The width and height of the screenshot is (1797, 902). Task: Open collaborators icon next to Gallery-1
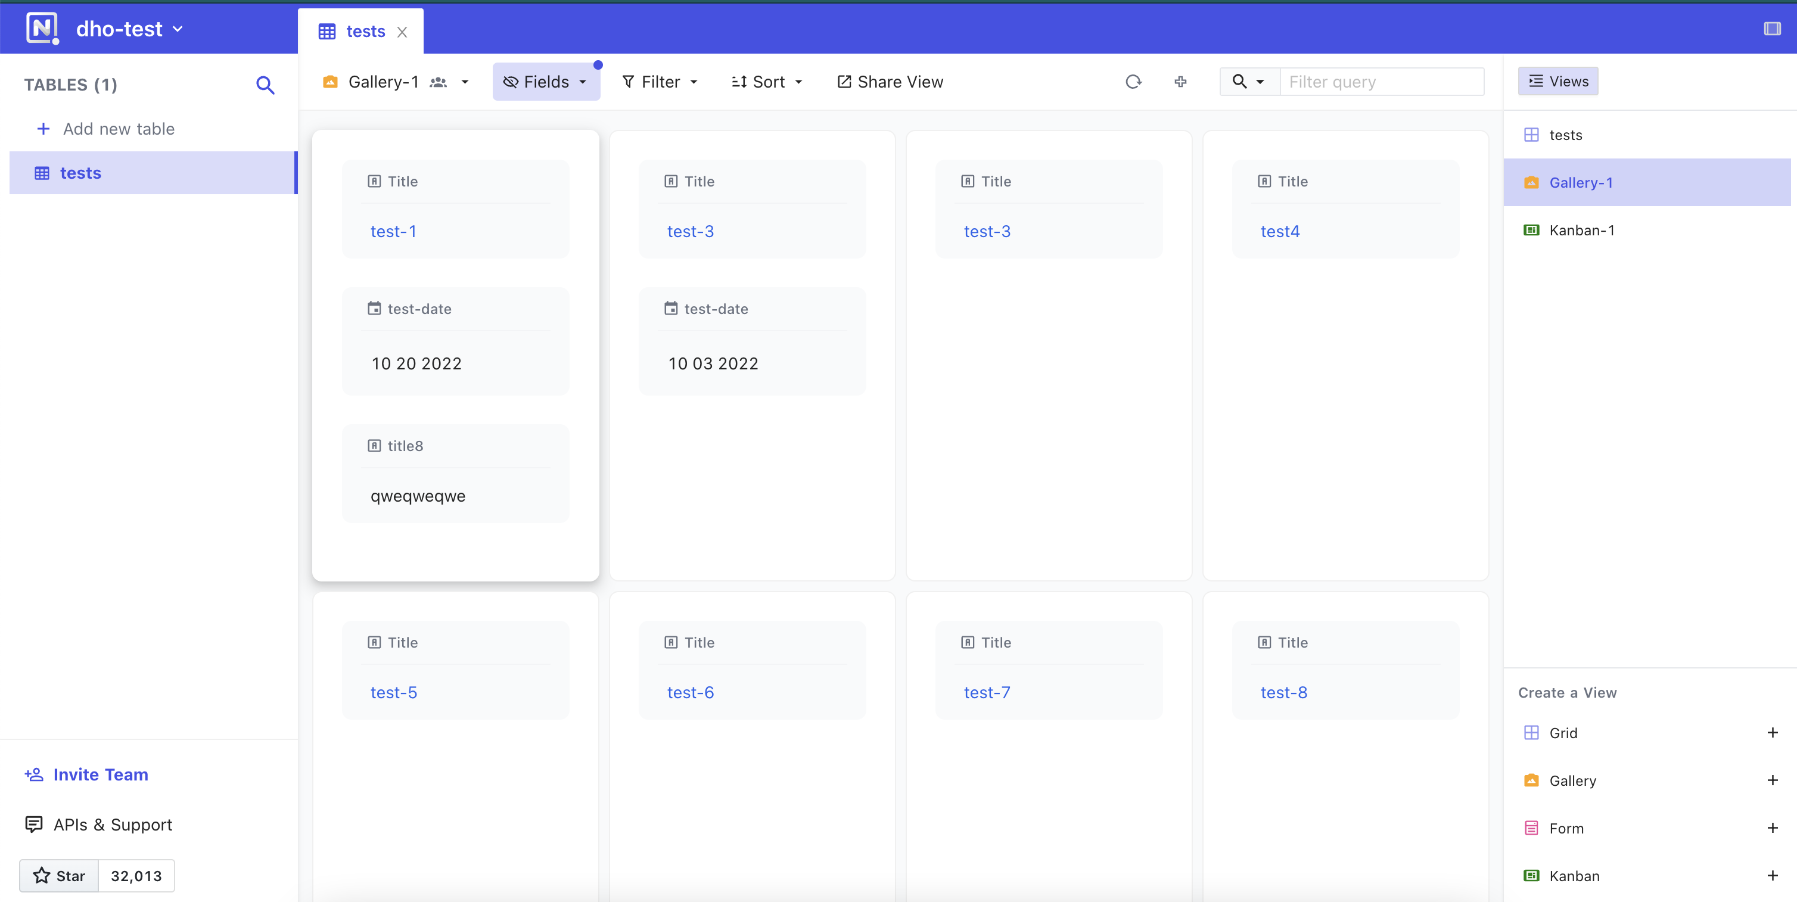pos(439,82)
